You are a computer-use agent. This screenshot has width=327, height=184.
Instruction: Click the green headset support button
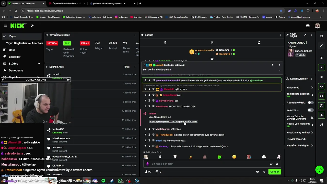[319, 169]
